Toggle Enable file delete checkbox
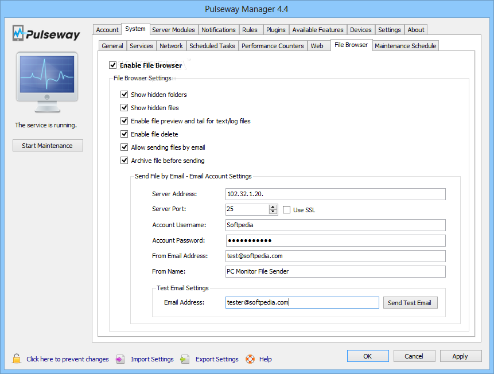The width and height of the screenshot is (494, 374). click(124, 134)
